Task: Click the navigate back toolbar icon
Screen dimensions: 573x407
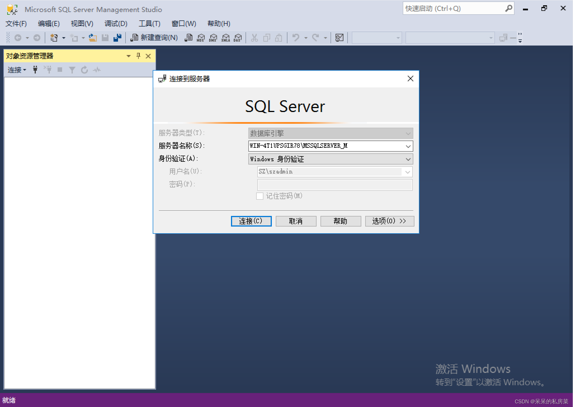Action: (x=18, y=38)
